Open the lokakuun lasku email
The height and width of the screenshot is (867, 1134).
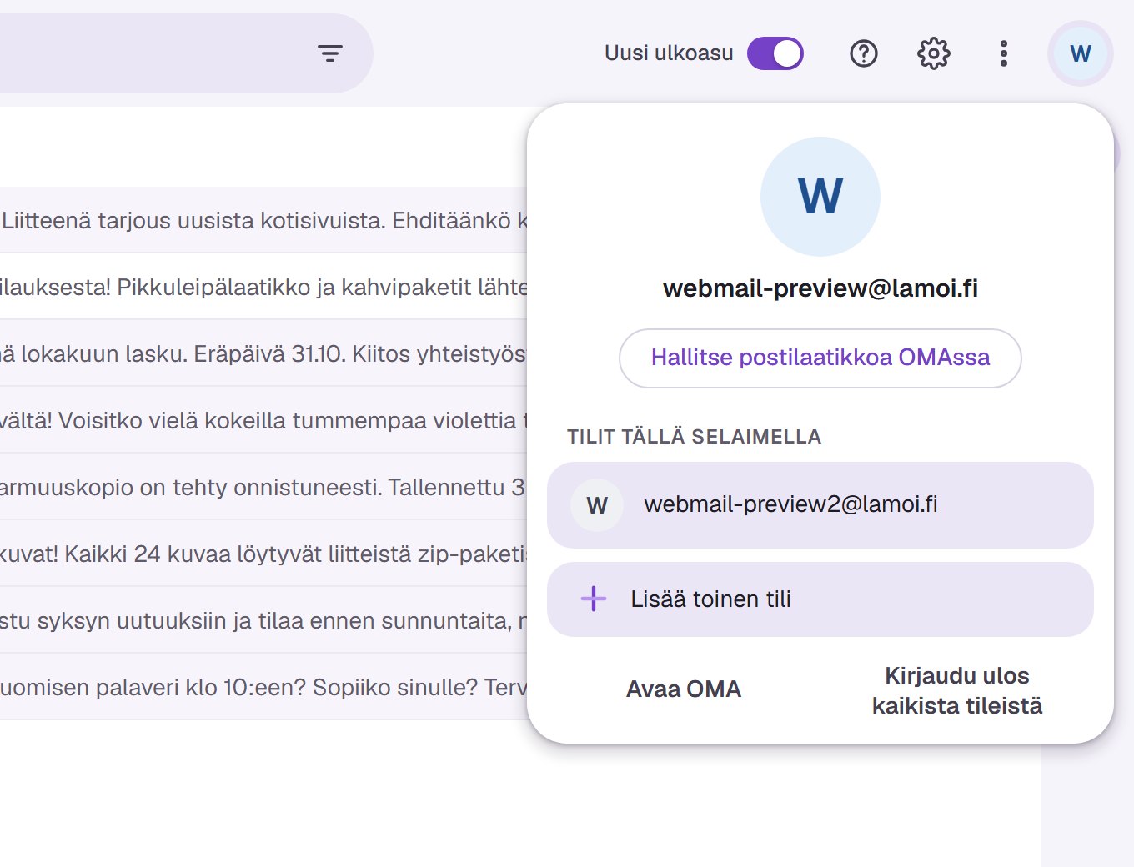pyautogui.click(x=263, y=353)
